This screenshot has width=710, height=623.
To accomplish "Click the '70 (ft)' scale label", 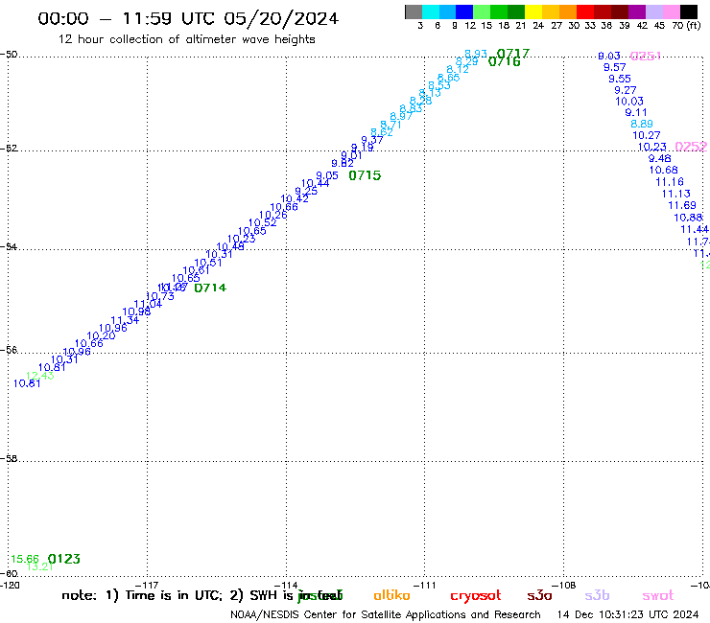I will (686, 26).
